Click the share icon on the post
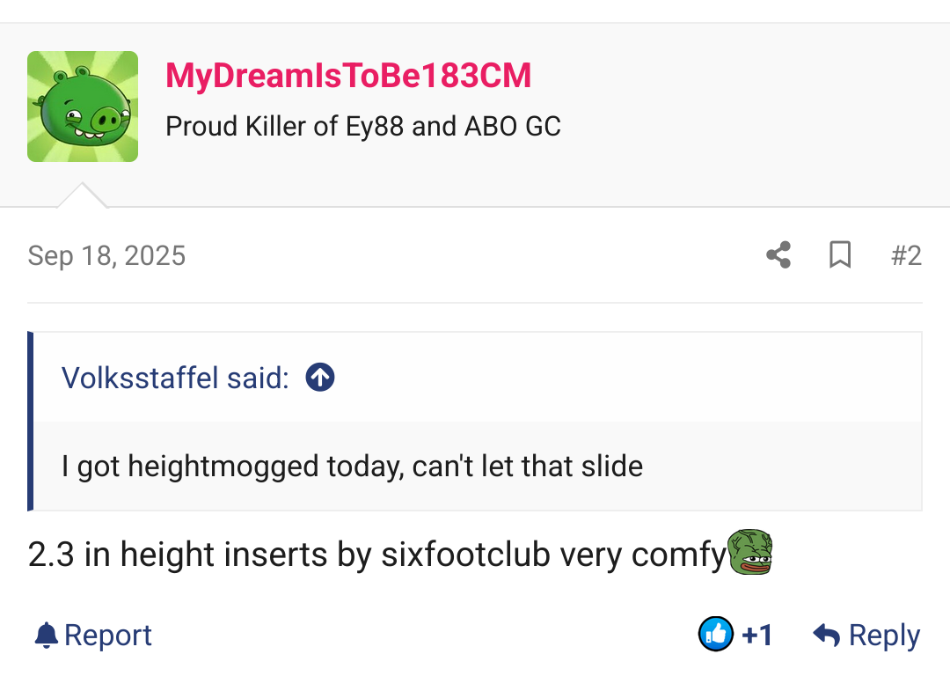Viewport: 950px width, 691px height. click(778, 255)
